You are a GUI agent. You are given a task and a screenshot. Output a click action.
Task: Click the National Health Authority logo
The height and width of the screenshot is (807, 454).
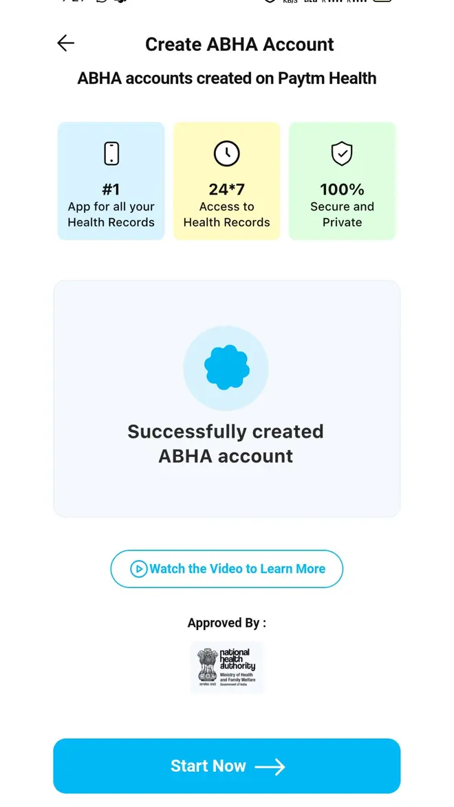[226, 667]
